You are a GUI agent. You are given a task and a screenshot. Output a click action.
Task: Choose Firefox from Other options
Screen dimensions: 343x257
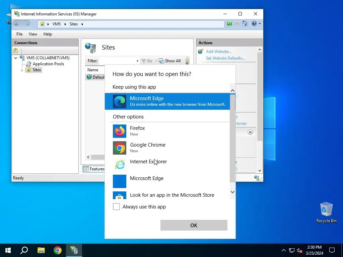167,131
